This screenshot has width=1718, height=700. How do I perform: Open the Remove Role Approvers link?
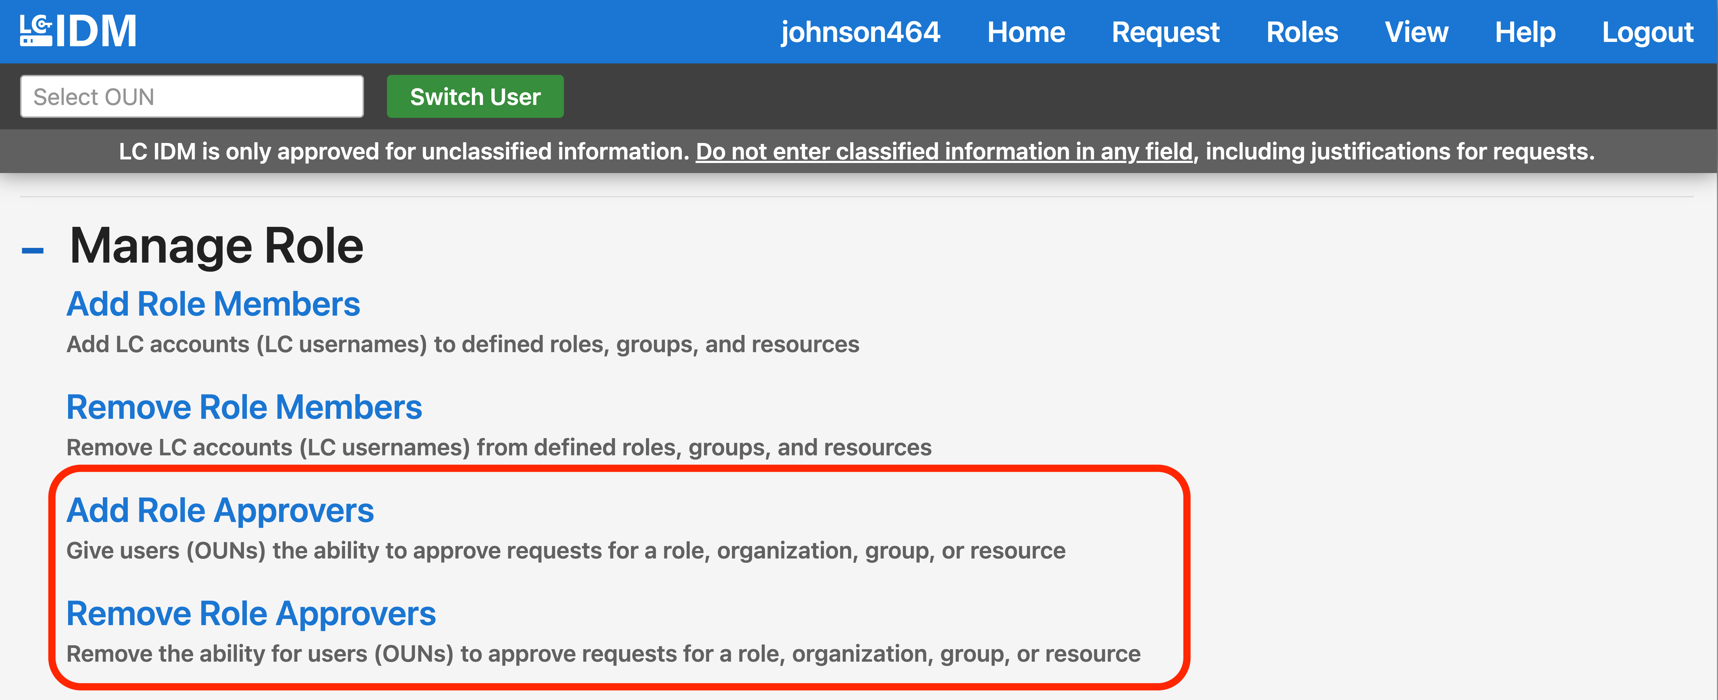(x=251, y=614)
